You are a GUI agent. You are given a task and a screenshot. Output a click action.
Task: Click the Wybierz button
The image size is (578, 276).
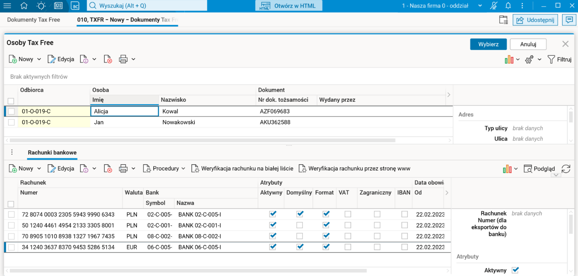coord(488,44)
